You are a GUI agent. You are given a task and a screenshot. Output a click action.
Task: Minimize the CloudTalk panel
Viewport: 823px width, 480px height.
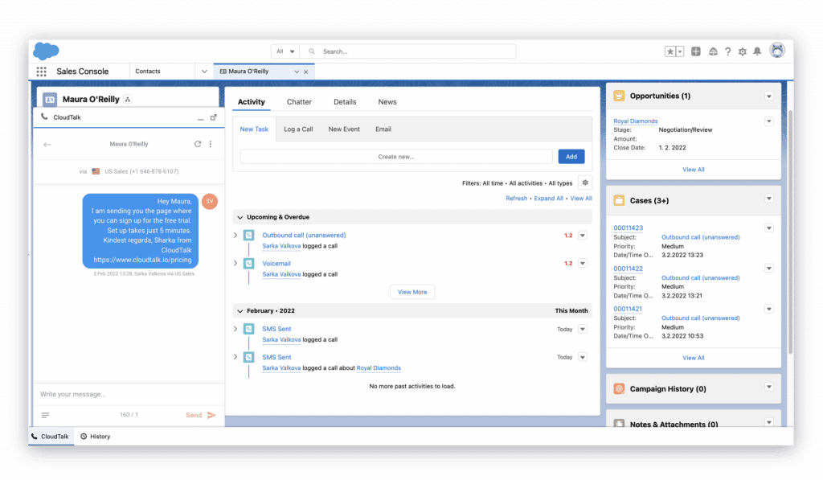click(200, 118)
